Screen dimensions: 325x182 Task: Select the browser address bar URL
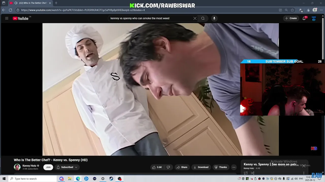(x=83, y=10)
